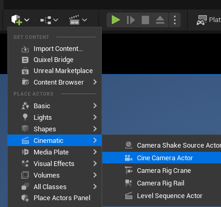Viewport: 221px width, 207px height.
Task: Click the Volumes box icon
Action: point(25,175)
